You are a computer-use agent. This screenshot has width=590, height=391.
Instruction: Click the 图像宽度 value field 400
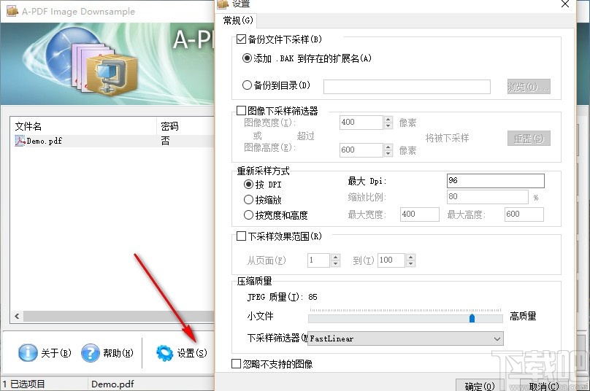tap(361, 123)
